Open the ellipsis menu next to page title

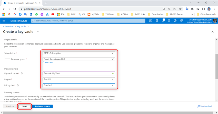(x=37, y=32)
